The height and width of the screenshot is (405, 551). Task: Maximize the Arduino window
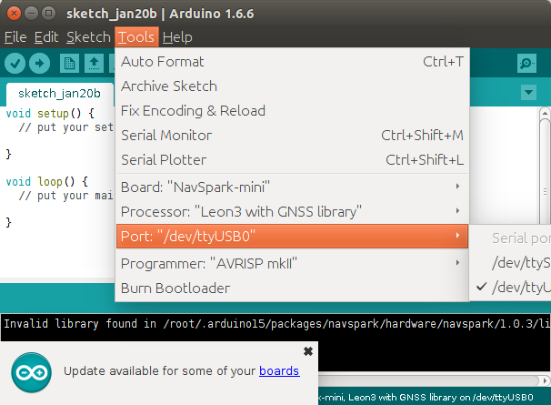click(48, 14)
